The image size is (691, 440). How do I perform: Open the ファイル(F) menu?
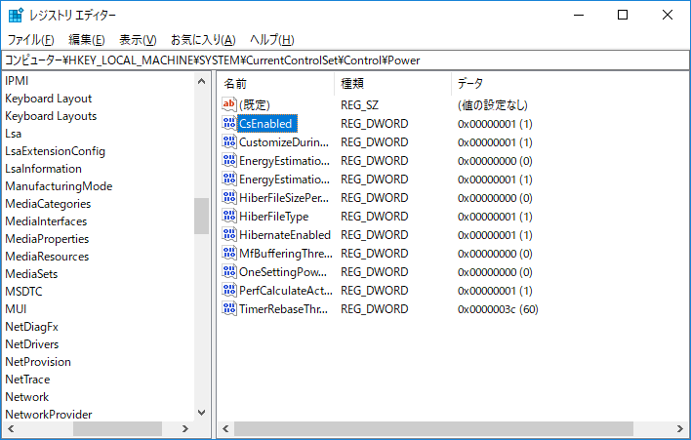click(31, 40)
